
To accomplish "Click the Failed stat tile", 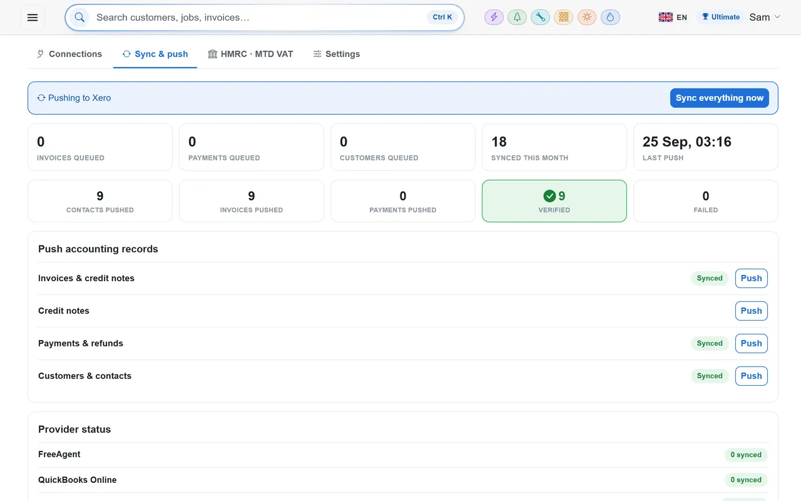I will pos(706,201).
